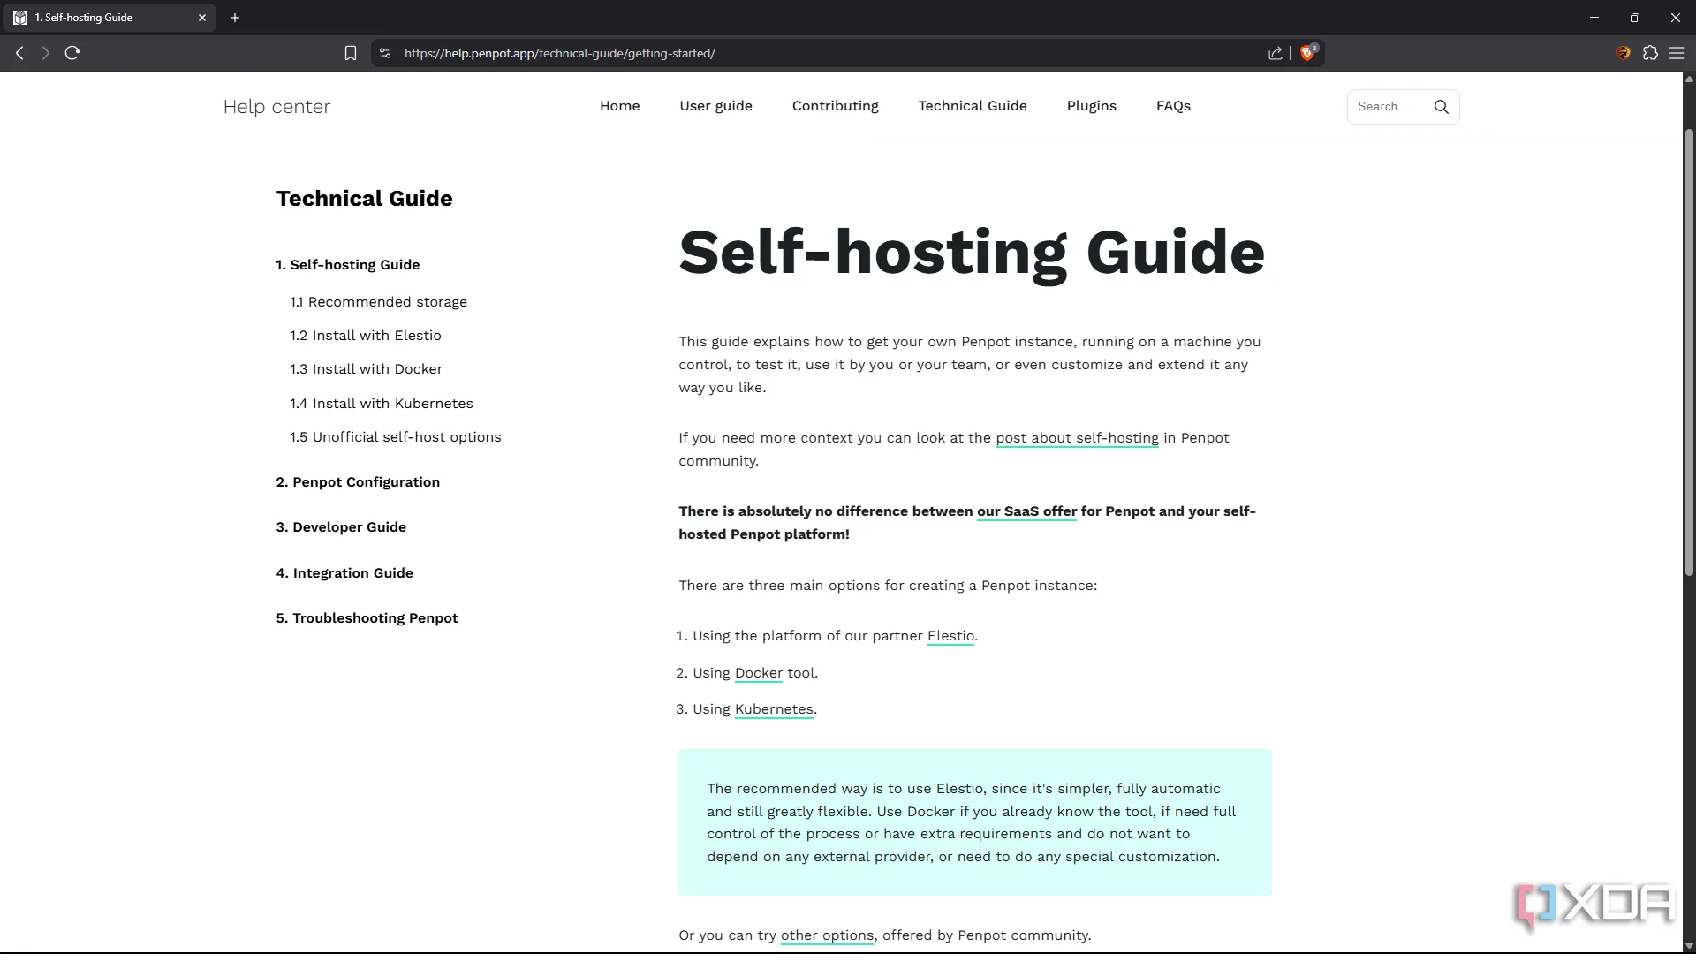Screen dimensions: 1696x954
Task: Reload the page with refresh icon
Action: pos(72,53)
